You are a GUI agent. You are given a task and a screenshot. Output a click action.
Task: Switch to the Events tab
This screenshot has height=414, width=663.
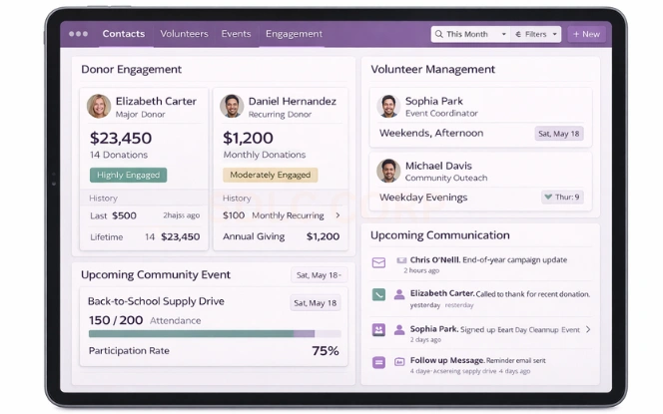236,34
